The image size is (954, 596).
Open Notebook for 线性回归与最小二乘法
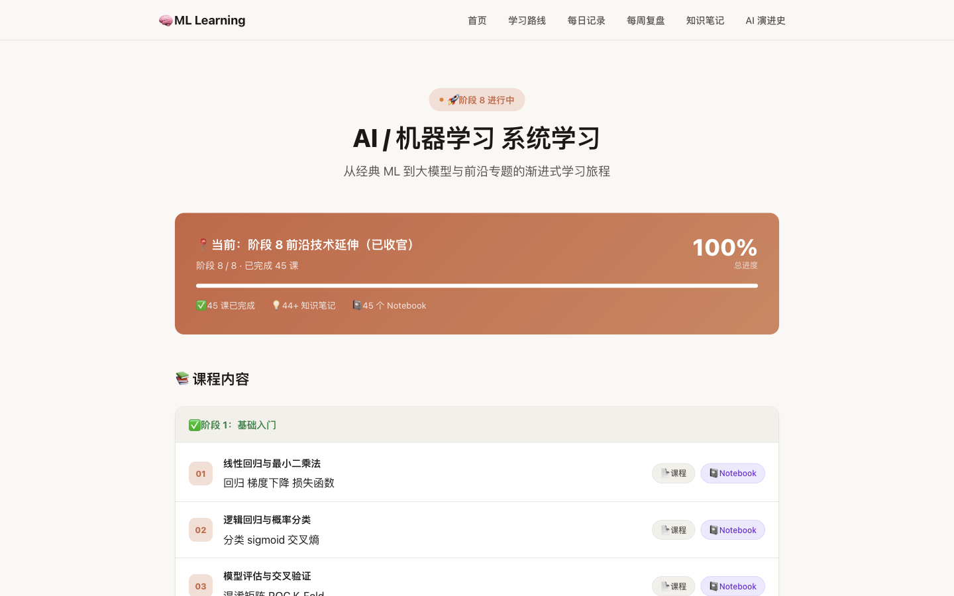[x=733, y=473]
